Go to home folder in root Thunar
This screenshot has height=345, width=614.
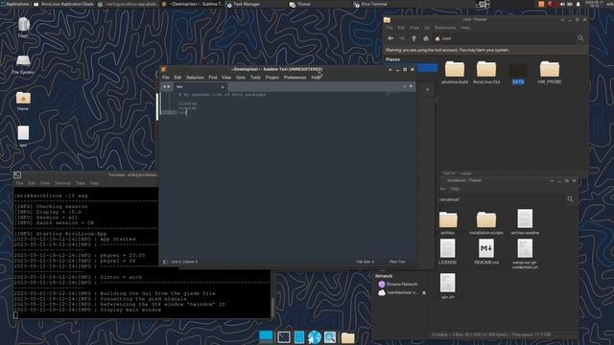[x=426, y=38]
